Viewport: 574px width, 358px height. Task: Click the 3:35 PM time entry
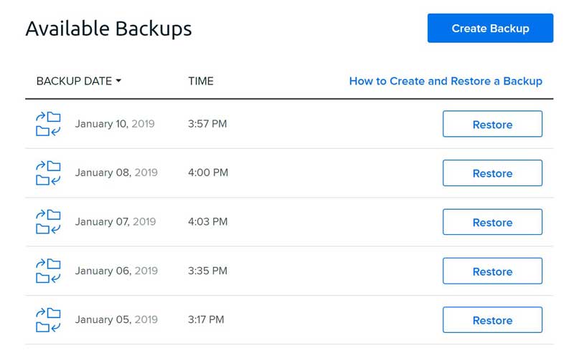click(x=207, y=271)
